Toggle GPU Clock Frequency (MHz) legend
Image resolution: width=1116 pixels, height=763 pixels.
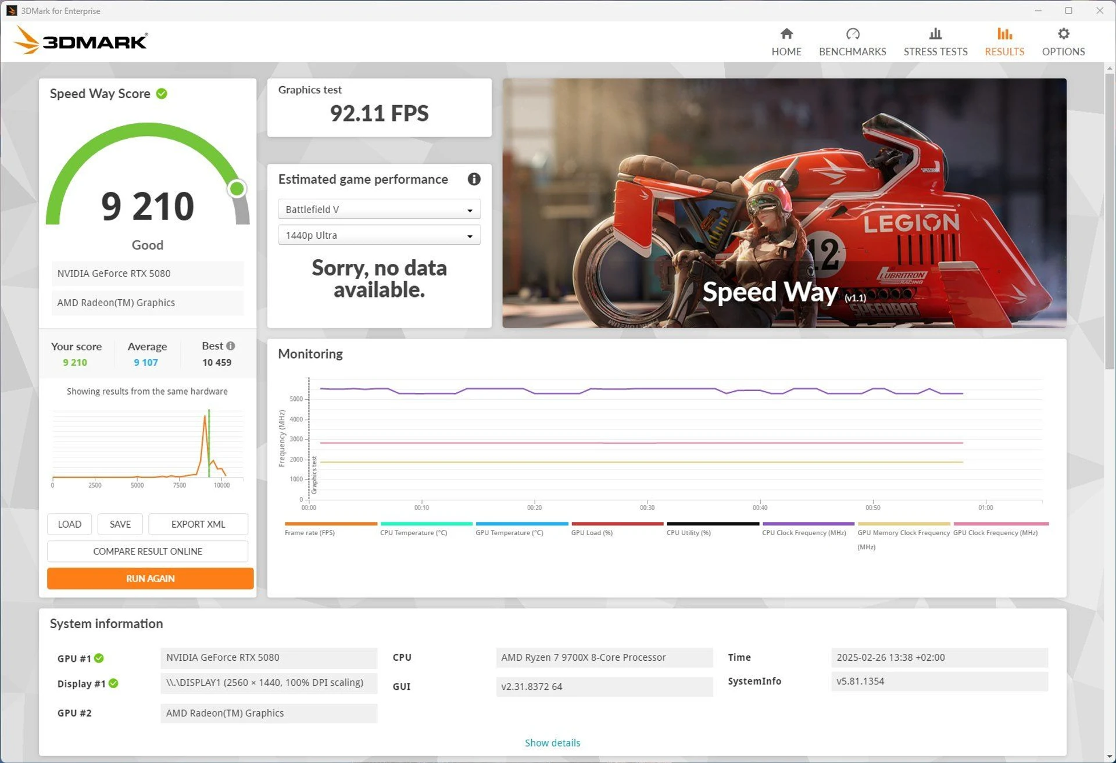1000,528
